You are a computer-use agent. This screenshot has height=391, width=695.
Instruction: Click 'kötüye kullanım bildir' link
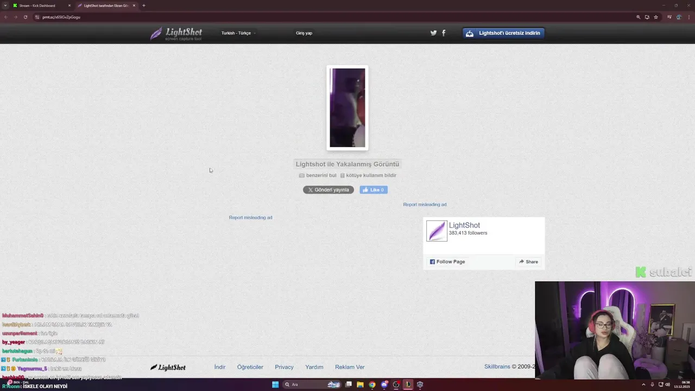(x=371, y=175)
